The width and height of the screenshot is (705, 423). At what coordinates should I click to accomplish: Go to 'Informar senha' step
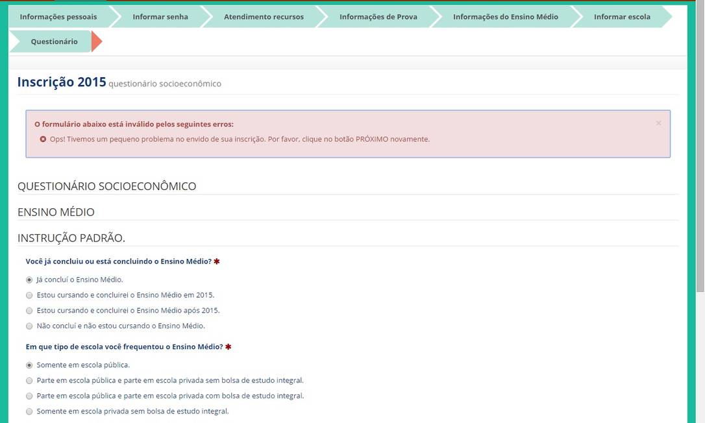pyautogui.click(x=160, y=17)
